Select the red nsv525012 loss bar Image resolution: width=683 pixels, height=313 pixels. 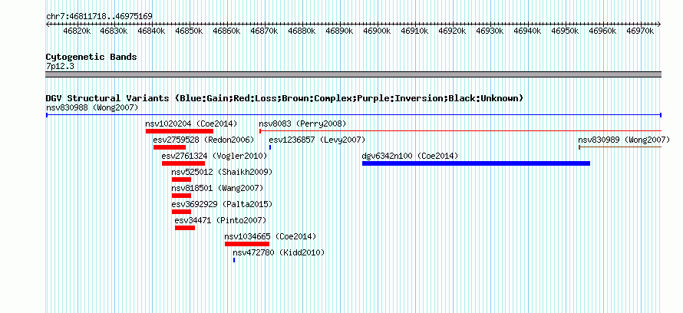(182, 180)
